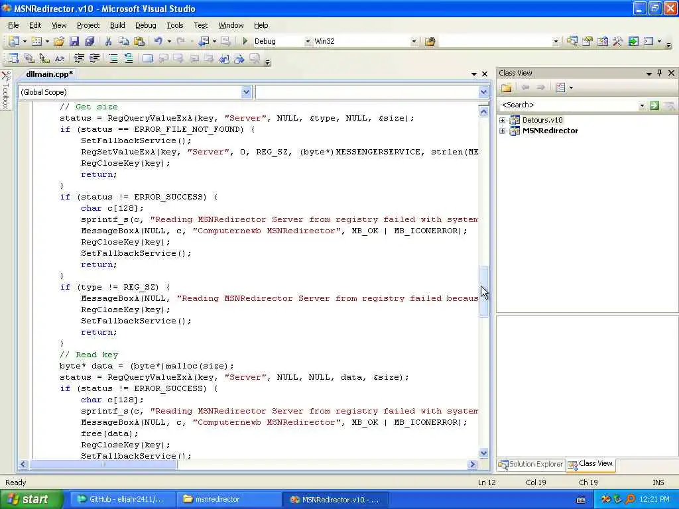Run the Class View search go arrow
The image size is (679, 509).
pyautogui.click(x=654, y=105)
